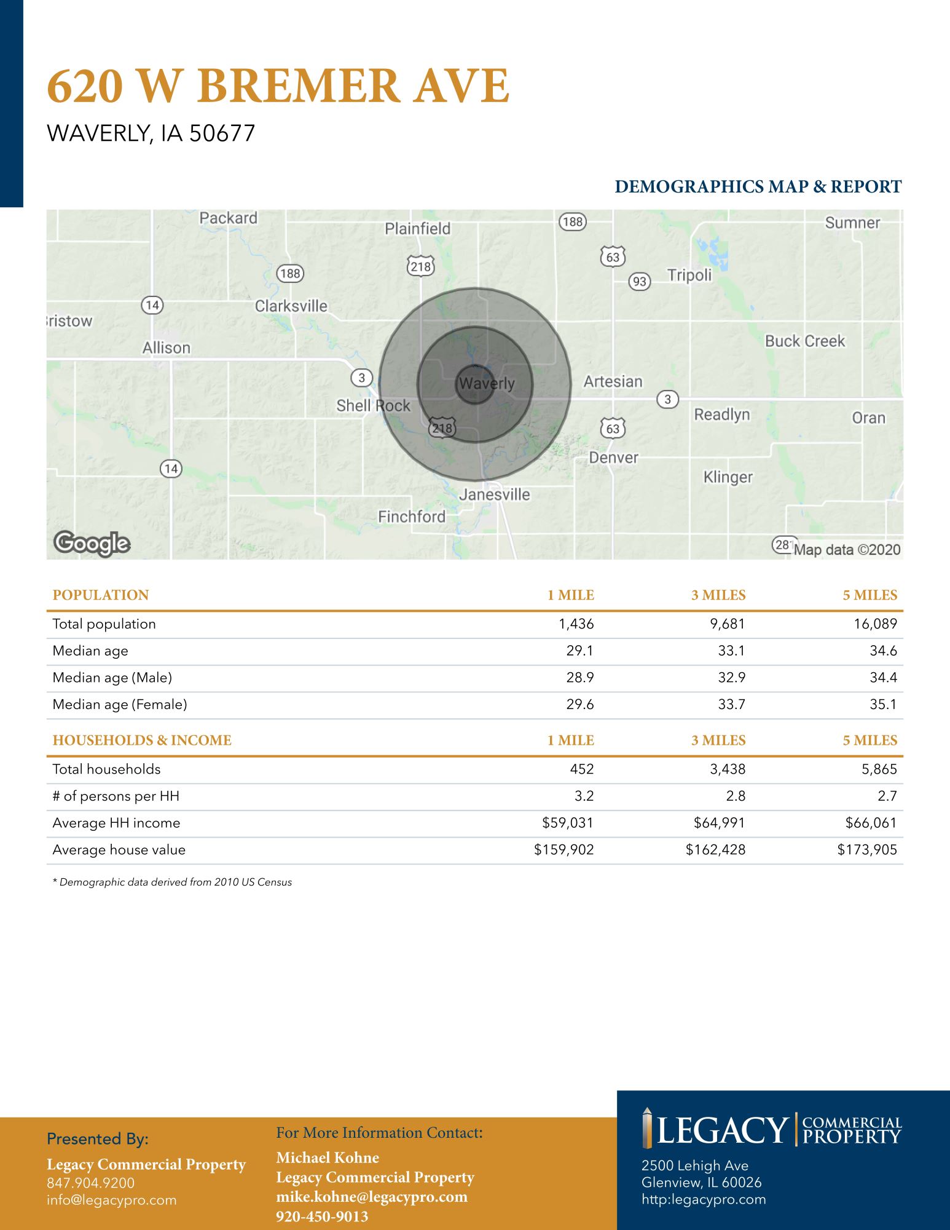The width and height of the screenshot is (950, 1230).
Task: Open the http:legacypro.com website link
Action: tap(704, 1199)
